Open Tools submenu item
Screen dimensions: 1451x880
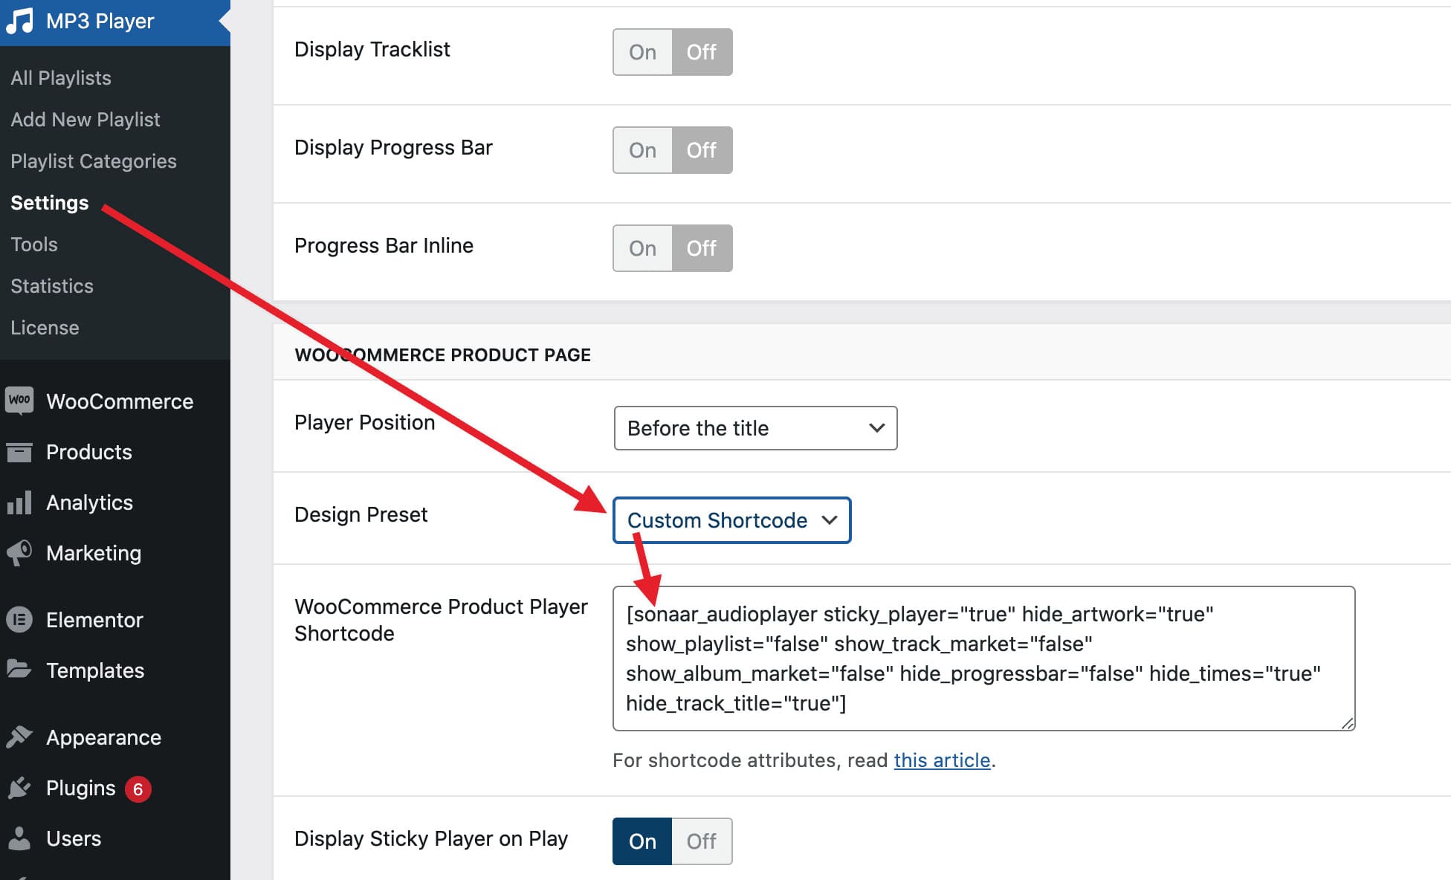tap(34, 245)
